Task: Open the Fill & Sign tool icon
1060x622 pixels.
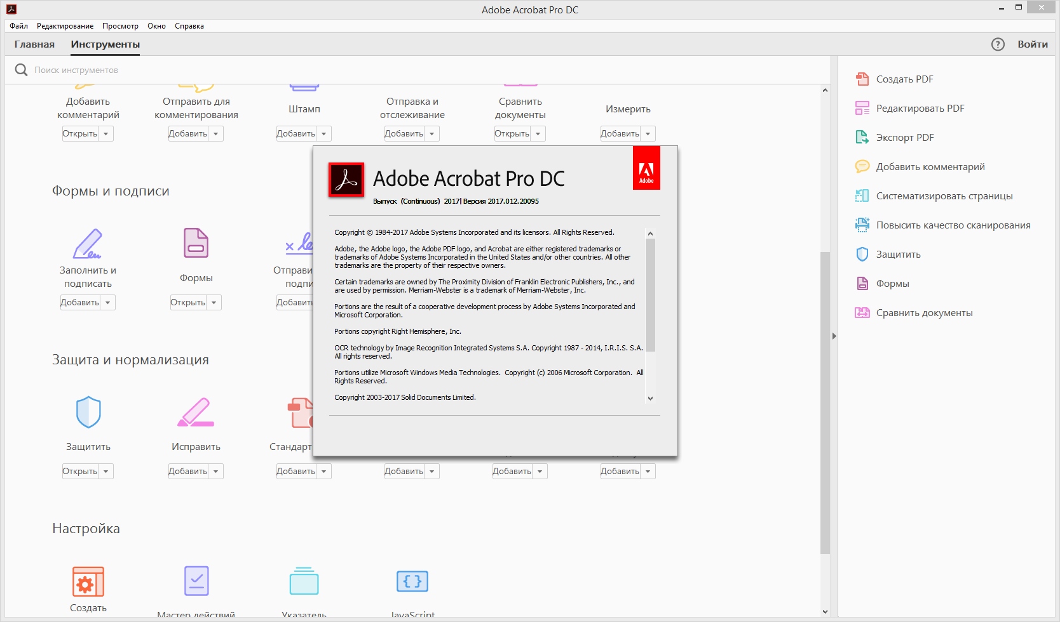Action: pos(88,244)
